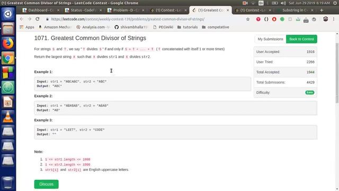Open Chrome three-dot menu
Screen dimensions: 339x191
tap(334, 19)
